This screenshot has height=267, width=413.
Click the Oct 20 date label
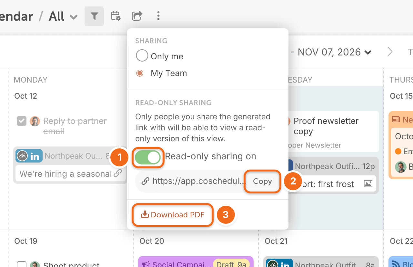point(152,241)
